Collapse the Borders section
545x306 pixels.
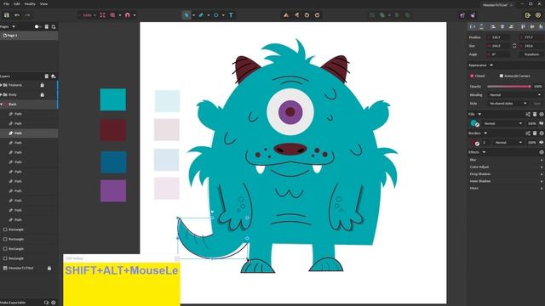click(x=485, y=133)
